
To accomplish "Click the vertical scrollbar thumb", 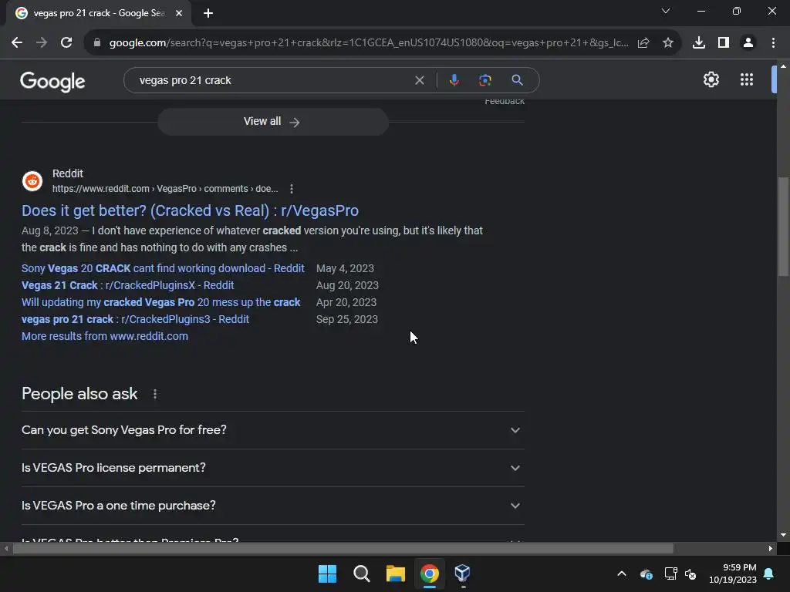I will coord(783,227).
